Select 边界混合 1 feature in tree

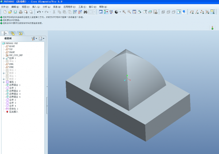[x=13, y=85]
